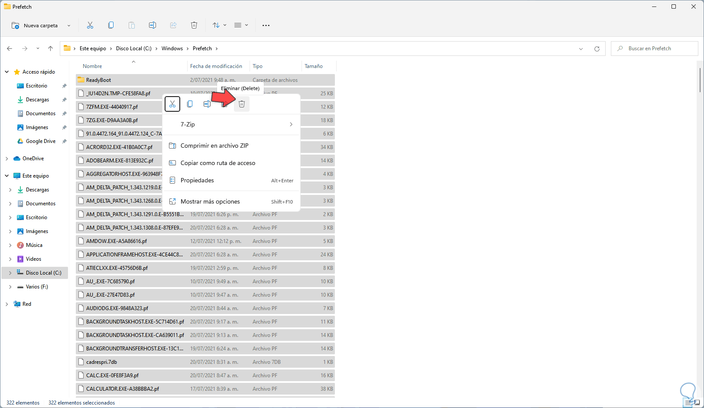The image size is (704, 408).
Task: Click the scissors Cut icon in the context menu
Action: [x=172, y=104]
